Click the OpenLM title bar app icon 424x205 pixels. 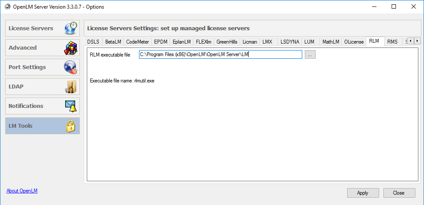[x=7, y=7]
